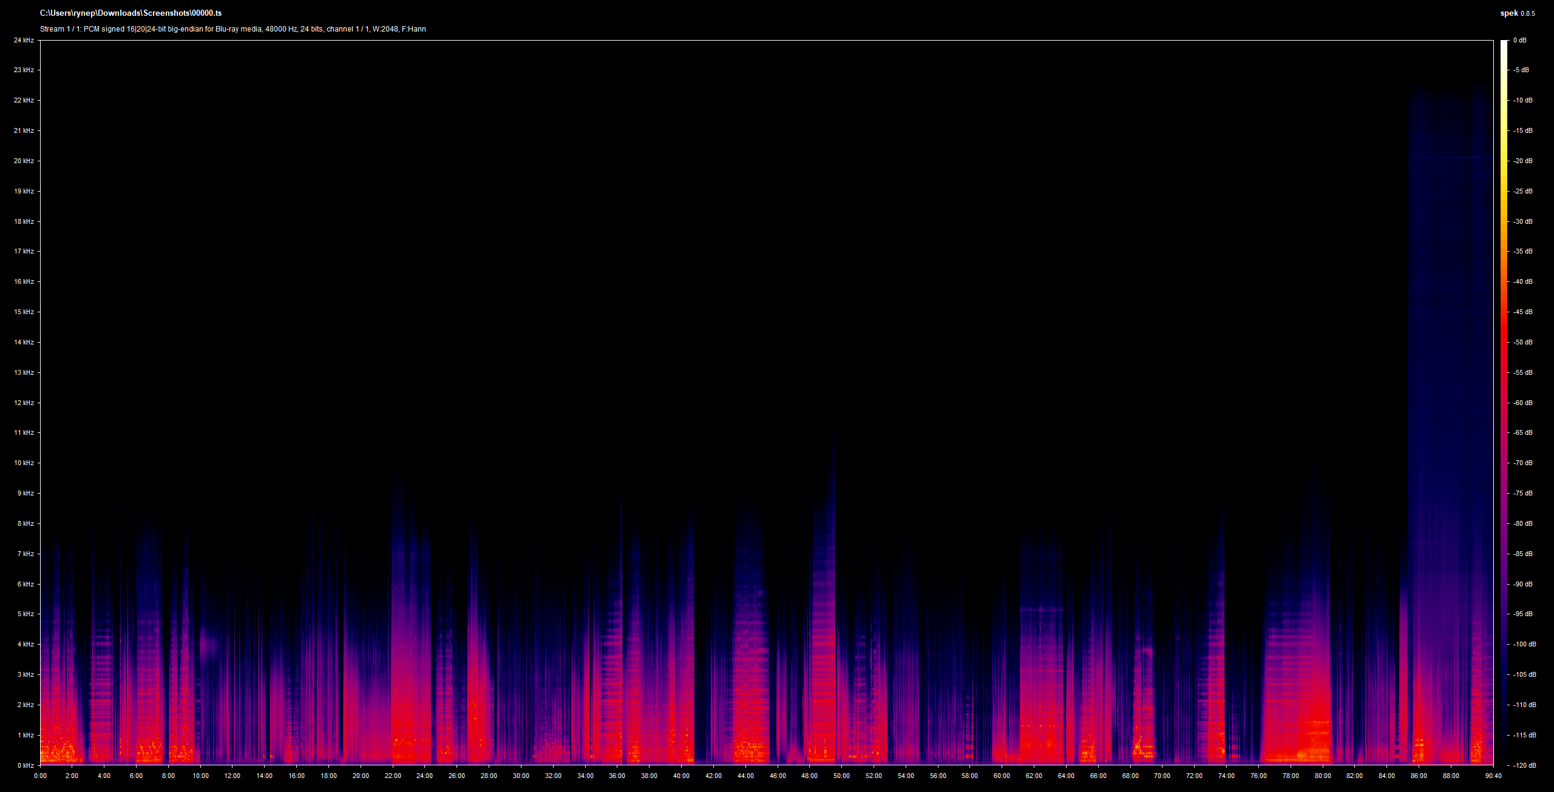Click the 1 kHz frequency axis label
Image resolution: width=1554 pixels, height=792 pixels.
point(25,735)
